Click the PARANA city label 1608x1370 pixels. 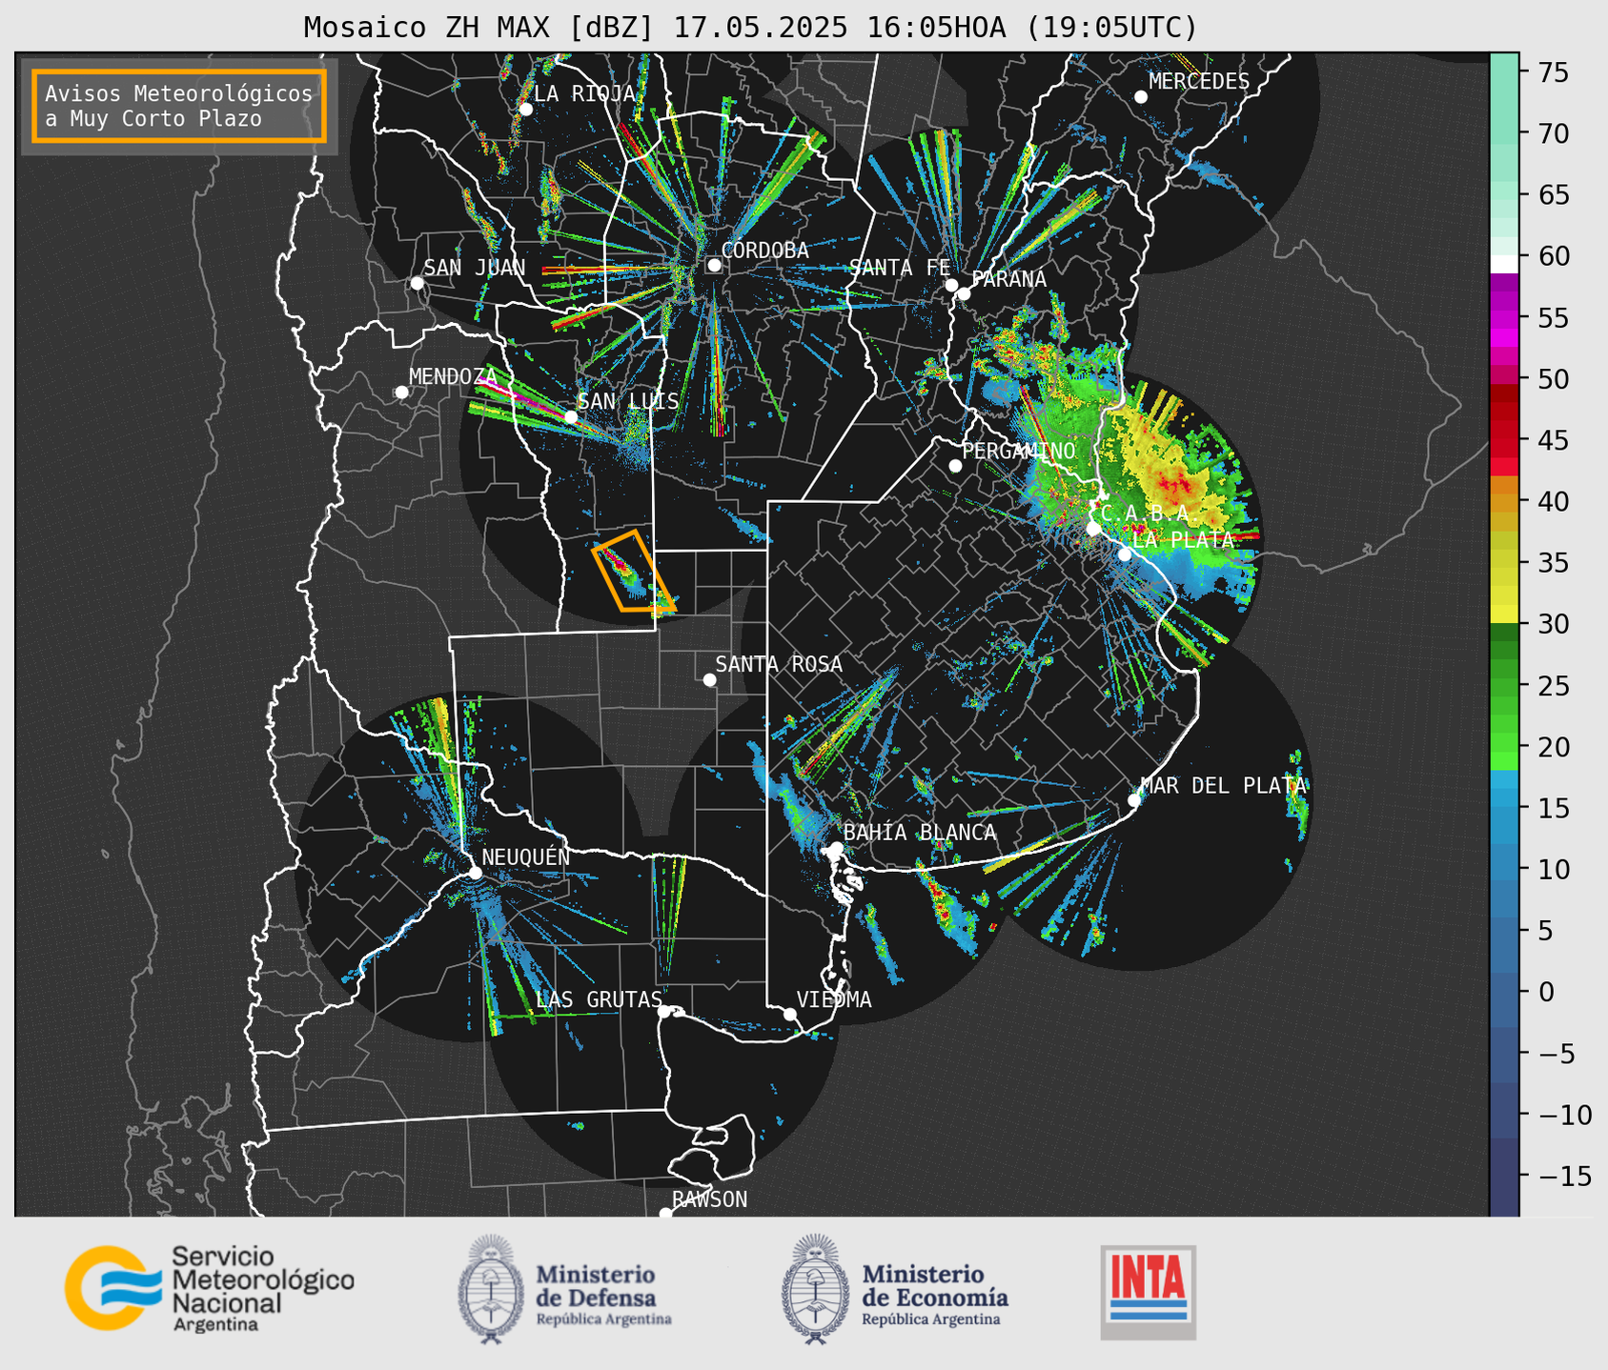click(1008, 279)
